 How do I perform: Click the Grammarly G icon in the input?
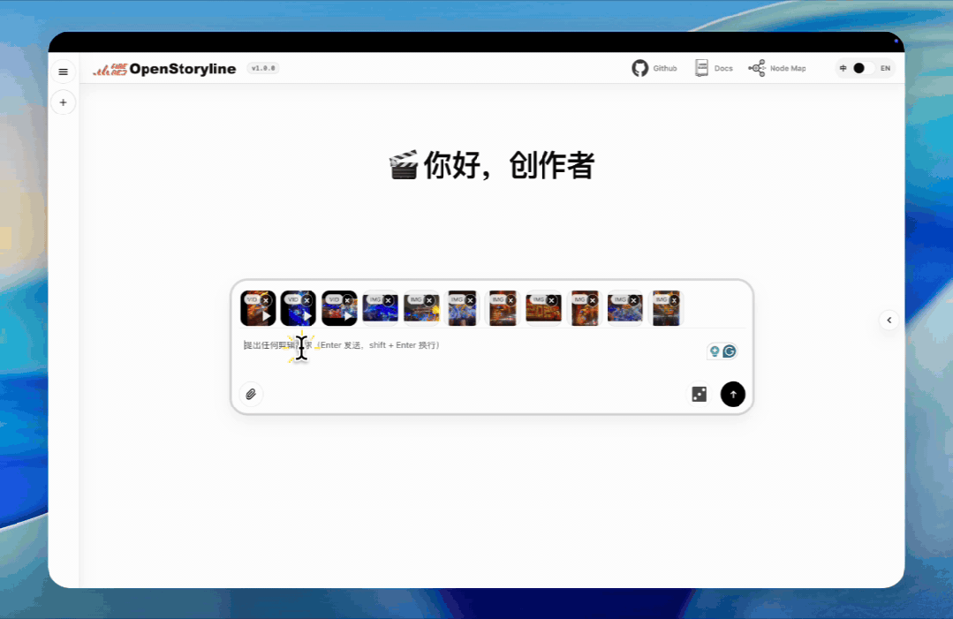[x=730, y=351]
